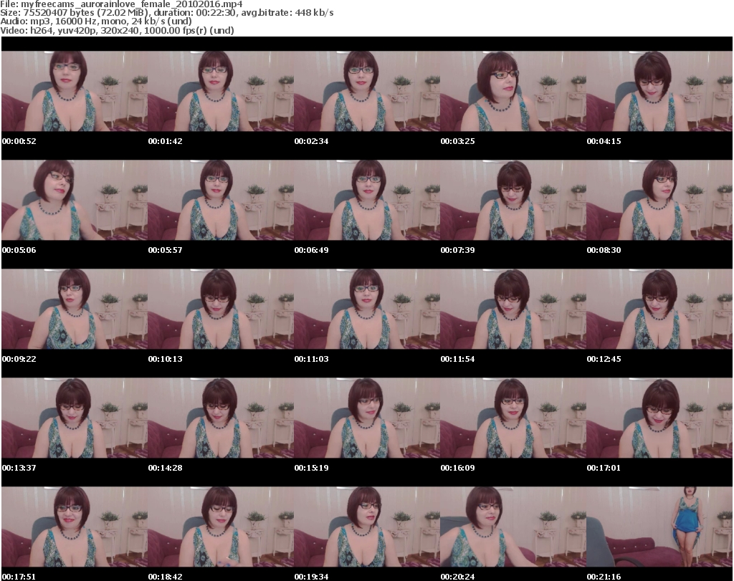
Task: Click the thumbnail frame at 00:20:24
Action: pyautogui.click(x=513, y=527)
